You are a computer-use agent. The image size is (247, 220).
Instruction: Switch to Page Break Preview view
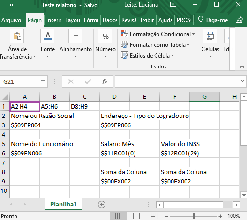tap(154, 216)
